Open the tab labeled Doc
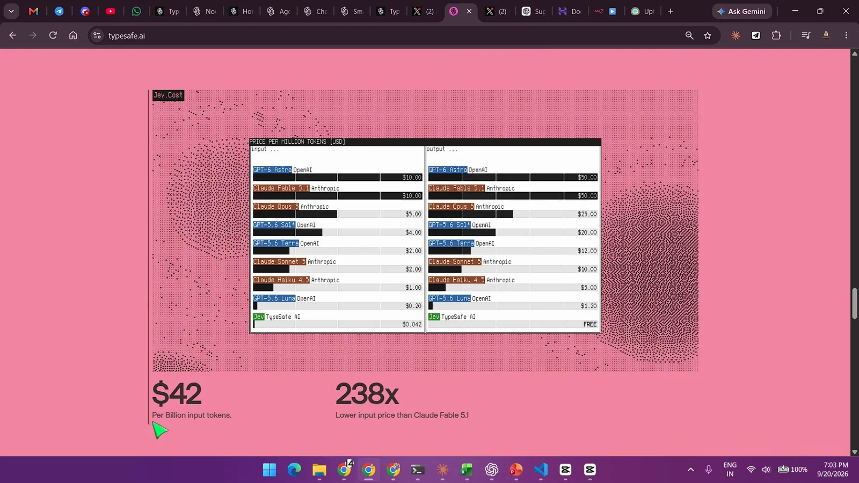859x483 pixels. click(570, 11)
